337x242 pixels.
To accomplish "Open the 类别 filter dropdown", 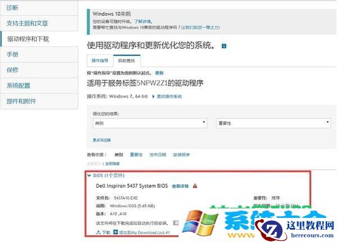I will pos(150,123).
